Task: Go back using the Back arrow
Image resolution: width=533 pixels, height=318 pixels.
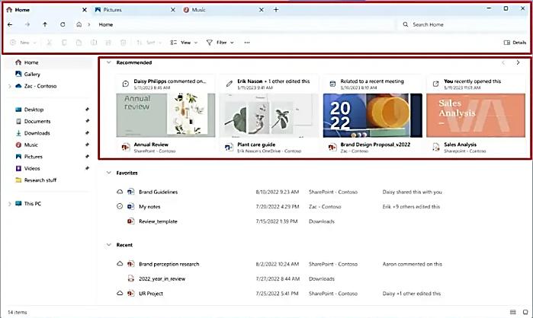Action: 9,24
